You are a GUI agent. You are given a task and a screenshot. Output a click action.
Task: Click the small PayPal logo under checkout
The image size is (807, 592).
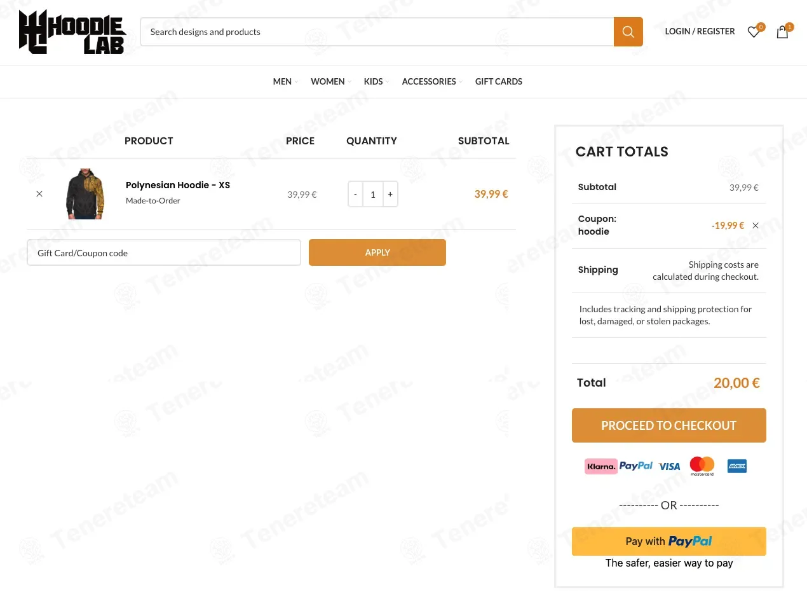[x=636, y=466]
